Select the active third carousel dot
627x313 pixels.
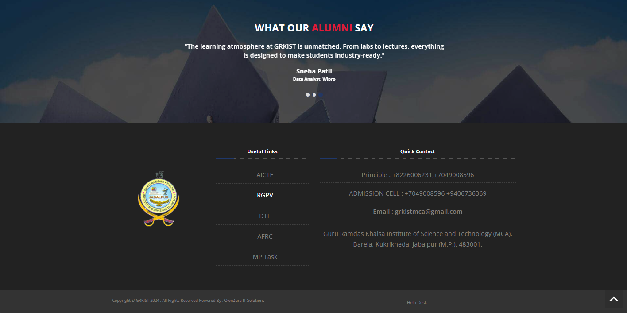pos(321,94)
